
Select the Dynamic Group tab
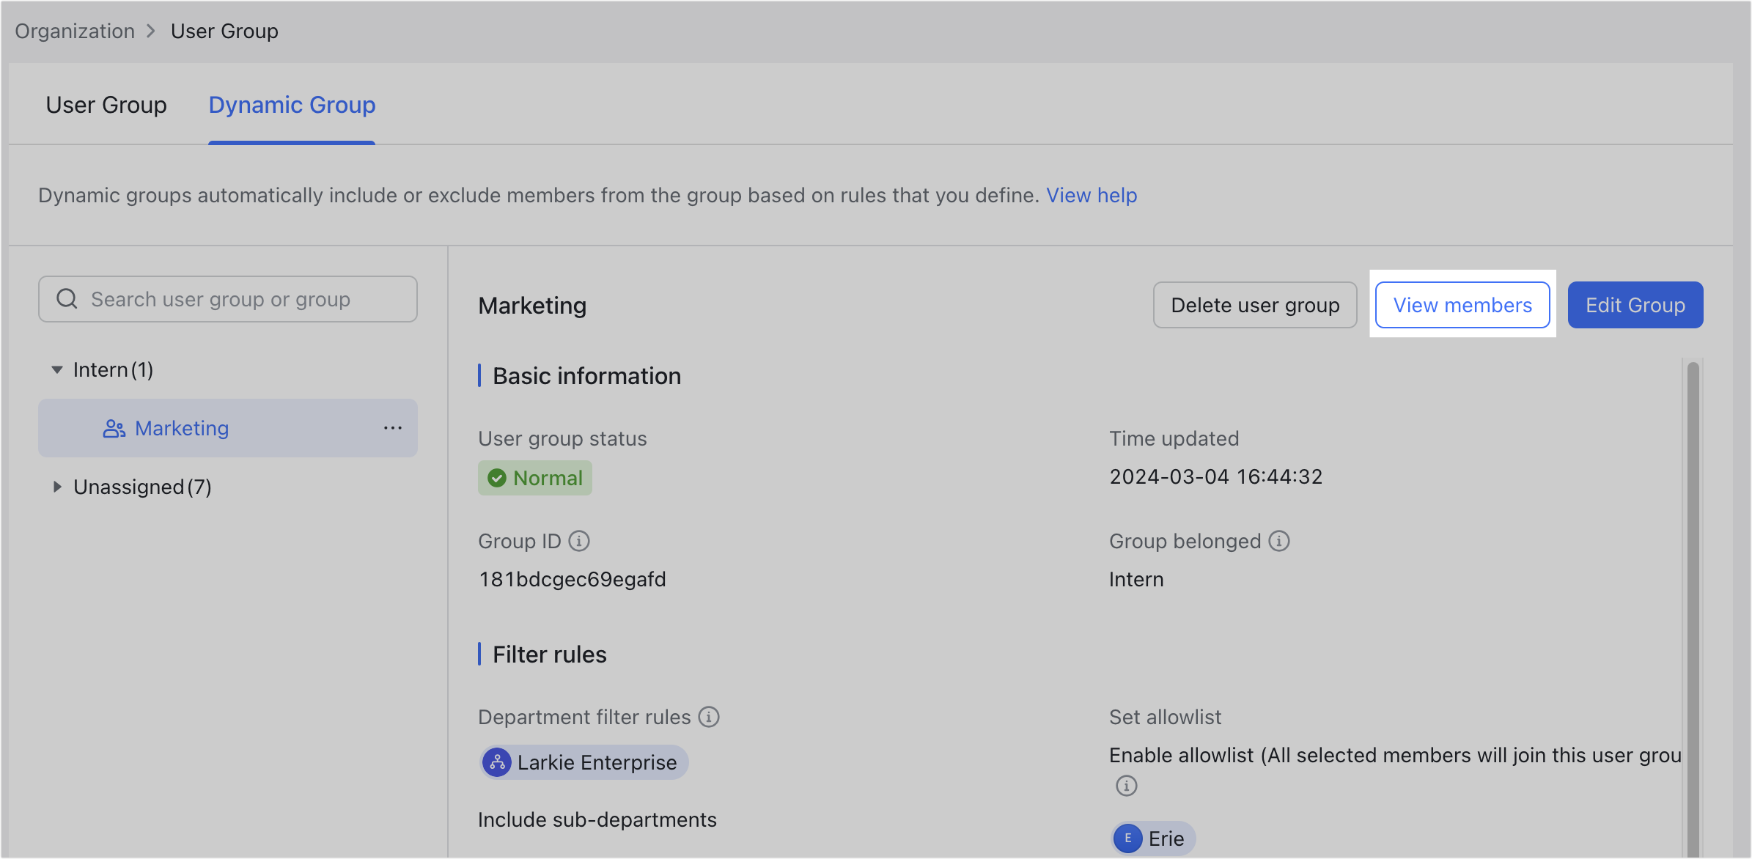point(291,105)
